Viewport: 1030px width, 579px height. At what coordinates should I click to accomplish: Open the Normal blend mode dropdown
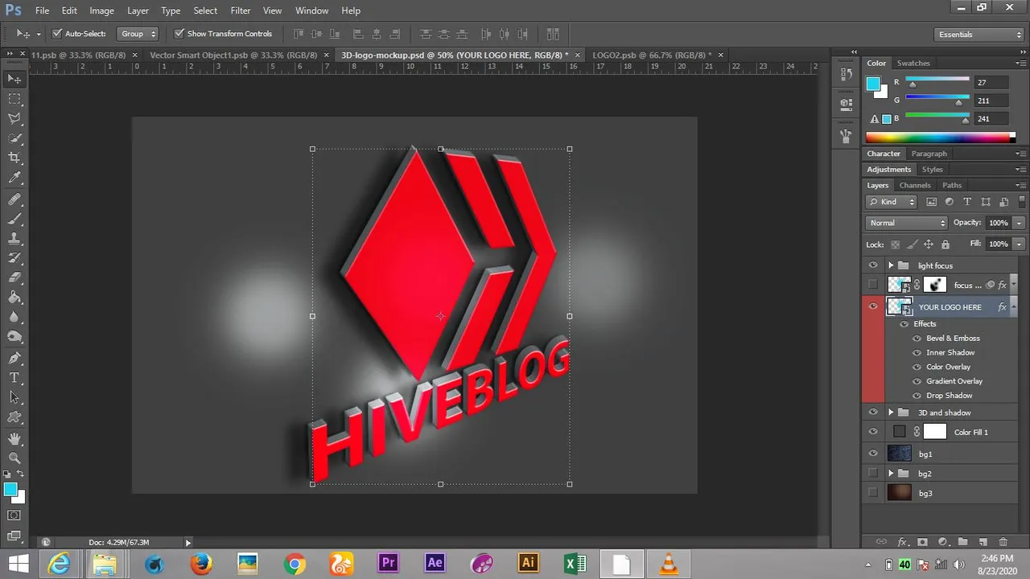907,223
